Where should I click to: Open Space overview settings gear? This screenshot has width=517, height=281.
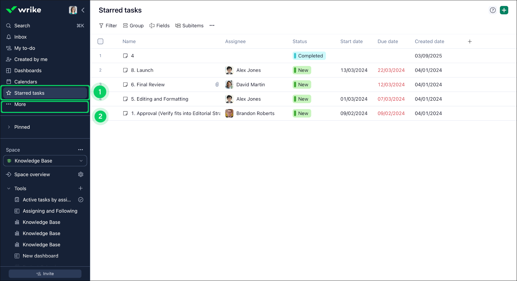(x=81, y=174)
